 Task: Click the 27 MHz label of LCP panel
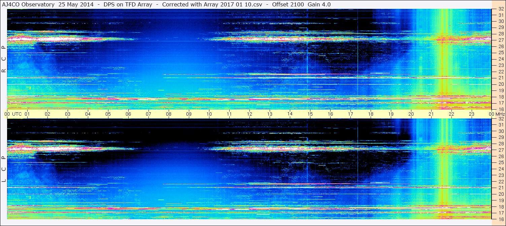tap(501, 150)
